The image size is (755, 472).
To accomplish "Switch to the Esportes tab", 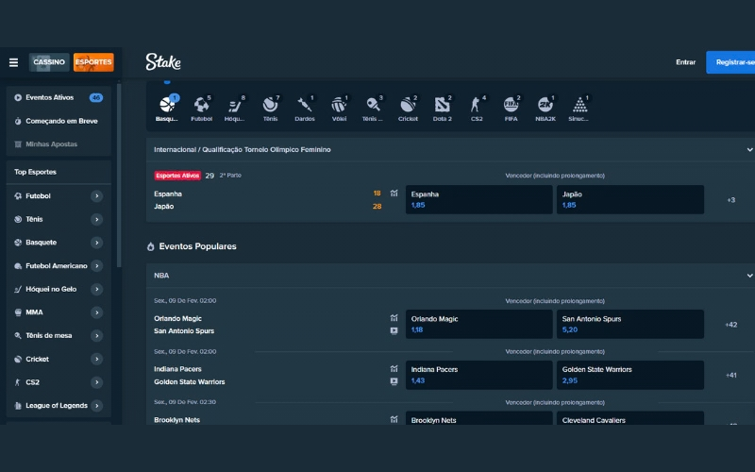I will tap(93, 62).
